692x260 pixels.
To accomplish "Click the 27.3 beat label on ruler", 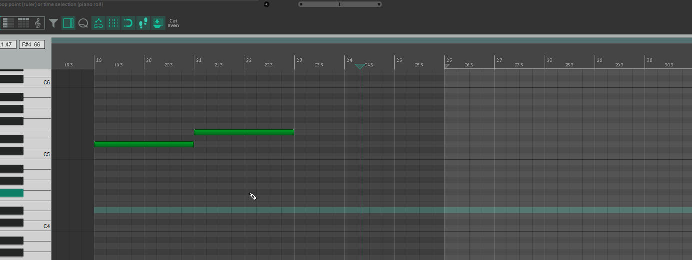I will click(x=519, y=65).
